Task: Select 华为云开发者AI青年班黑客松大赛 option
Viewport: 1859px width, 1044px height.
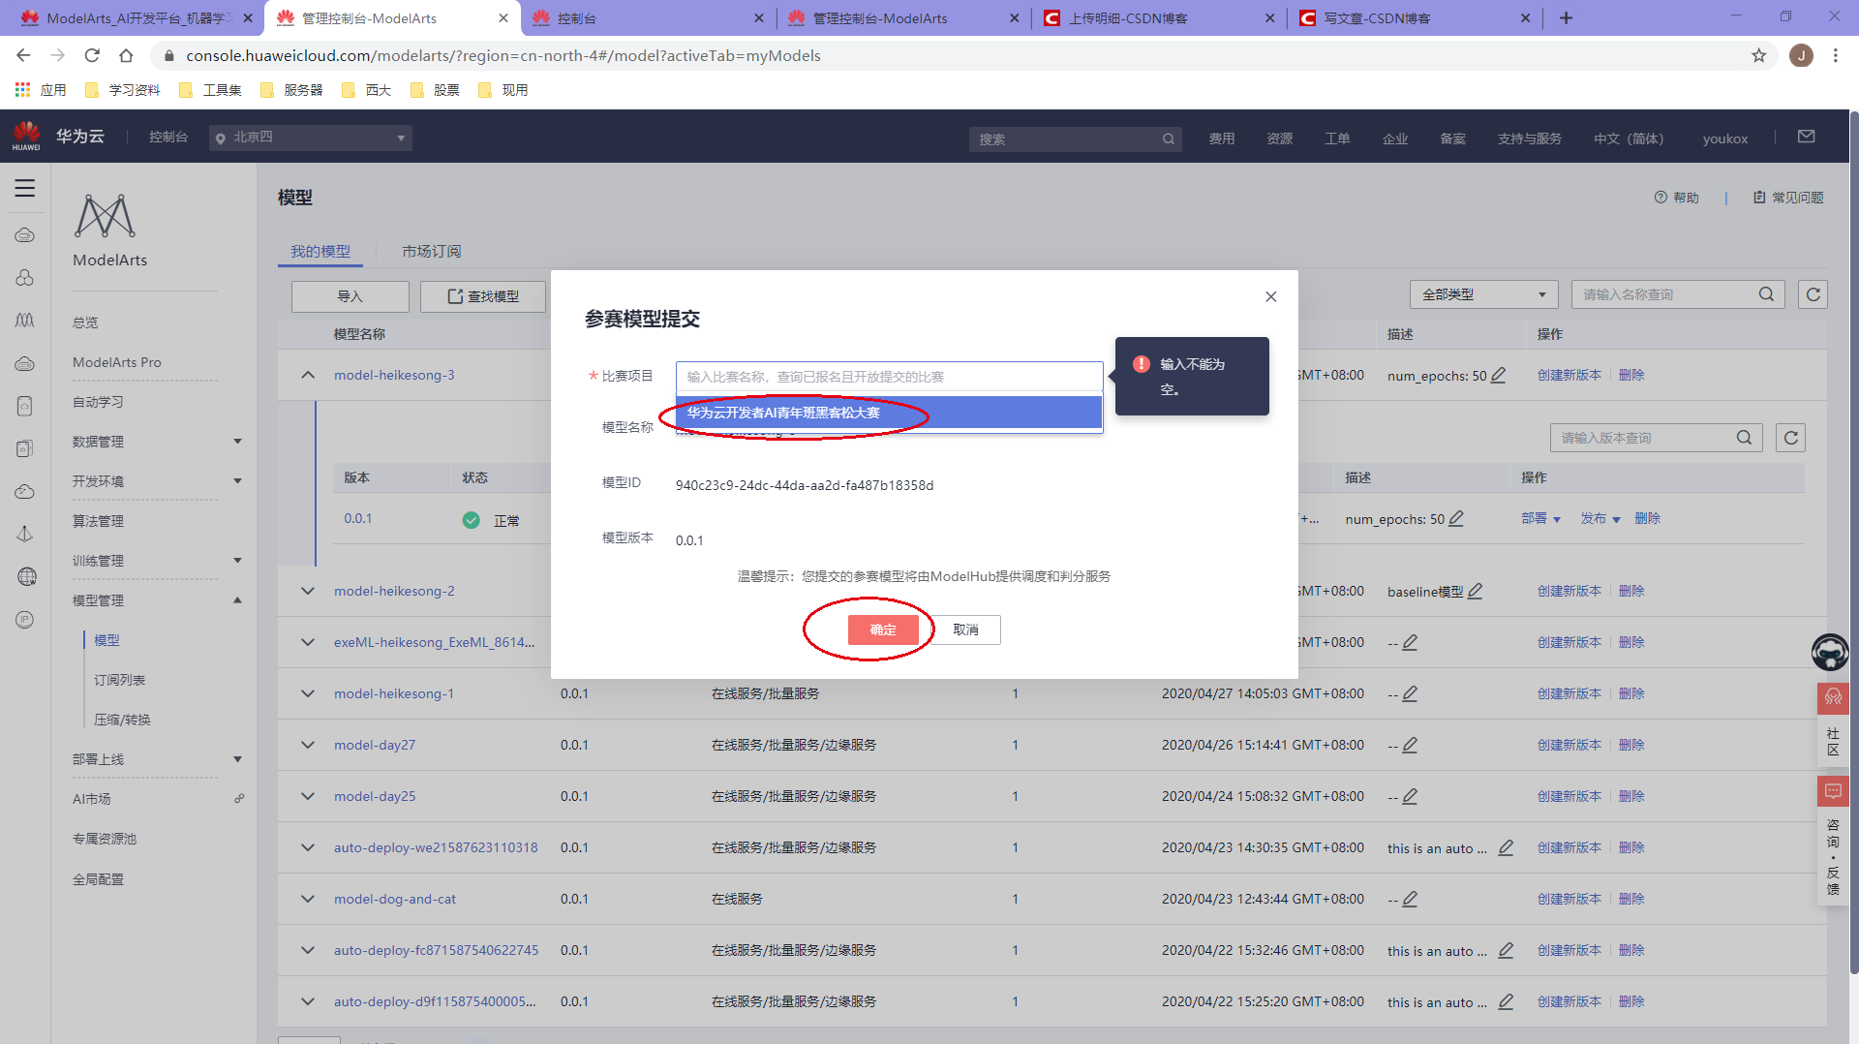Action: (x=889, y=413)
